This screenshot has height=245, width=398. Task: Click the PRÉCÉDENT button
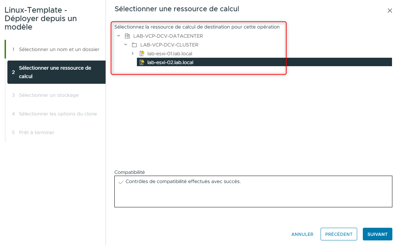tap(339, 234)
